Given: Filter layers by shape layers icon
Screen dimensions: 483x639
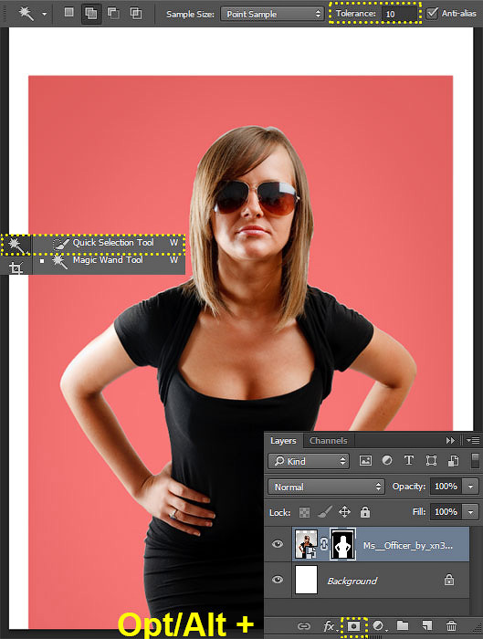Looking at the screenshot, I should (431, 461).
